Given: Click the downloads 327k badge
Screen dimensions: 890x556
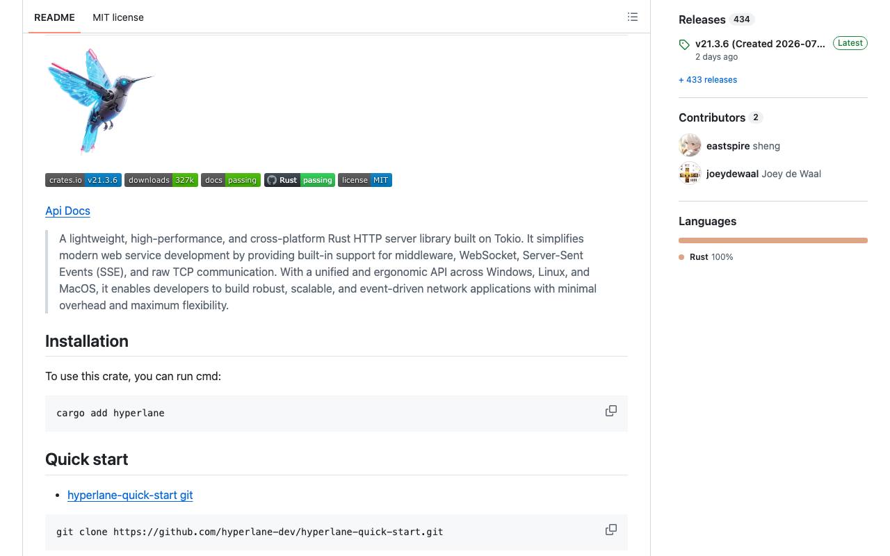Looking at the screenshot, I should (161, 180).
